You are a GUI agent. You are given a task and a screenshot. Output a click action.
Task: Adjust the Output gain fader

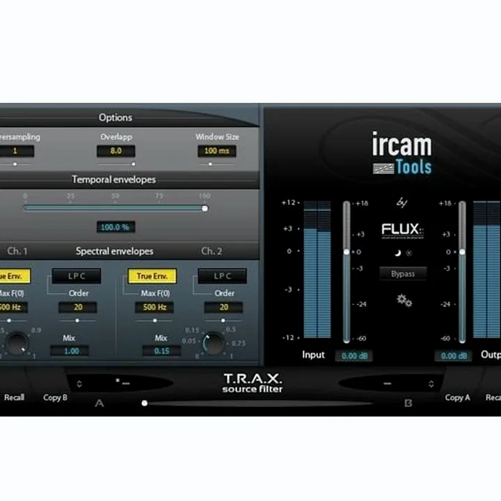(x=462, y=252)
